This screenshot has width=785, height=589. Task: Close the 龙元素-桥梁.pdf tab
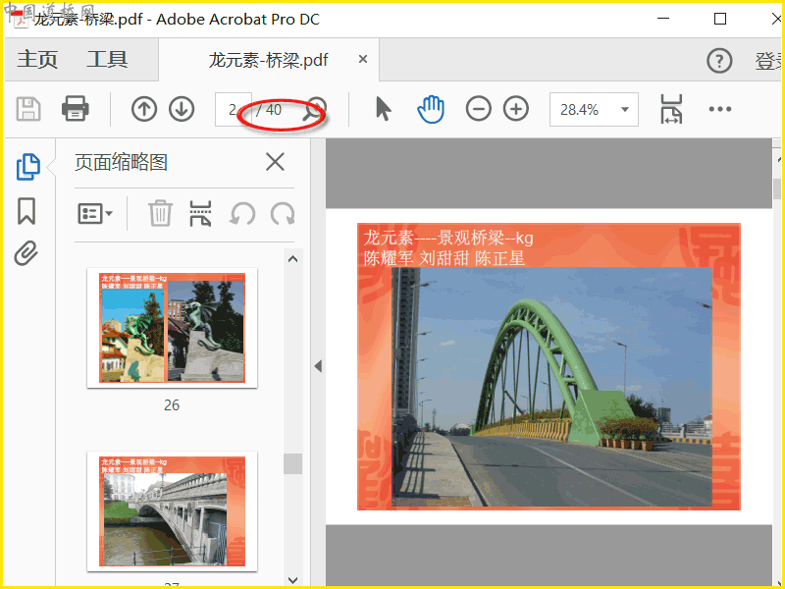coord(363,59)
